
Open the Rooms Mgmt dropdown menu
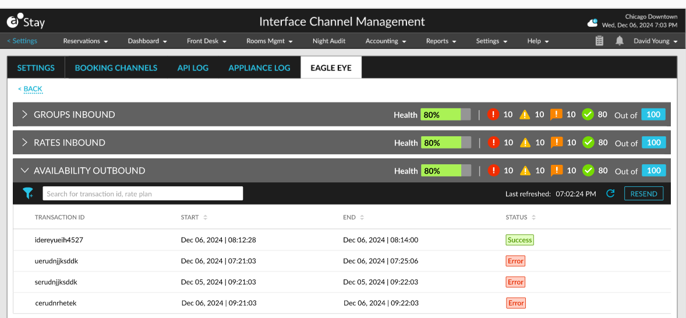270,41
